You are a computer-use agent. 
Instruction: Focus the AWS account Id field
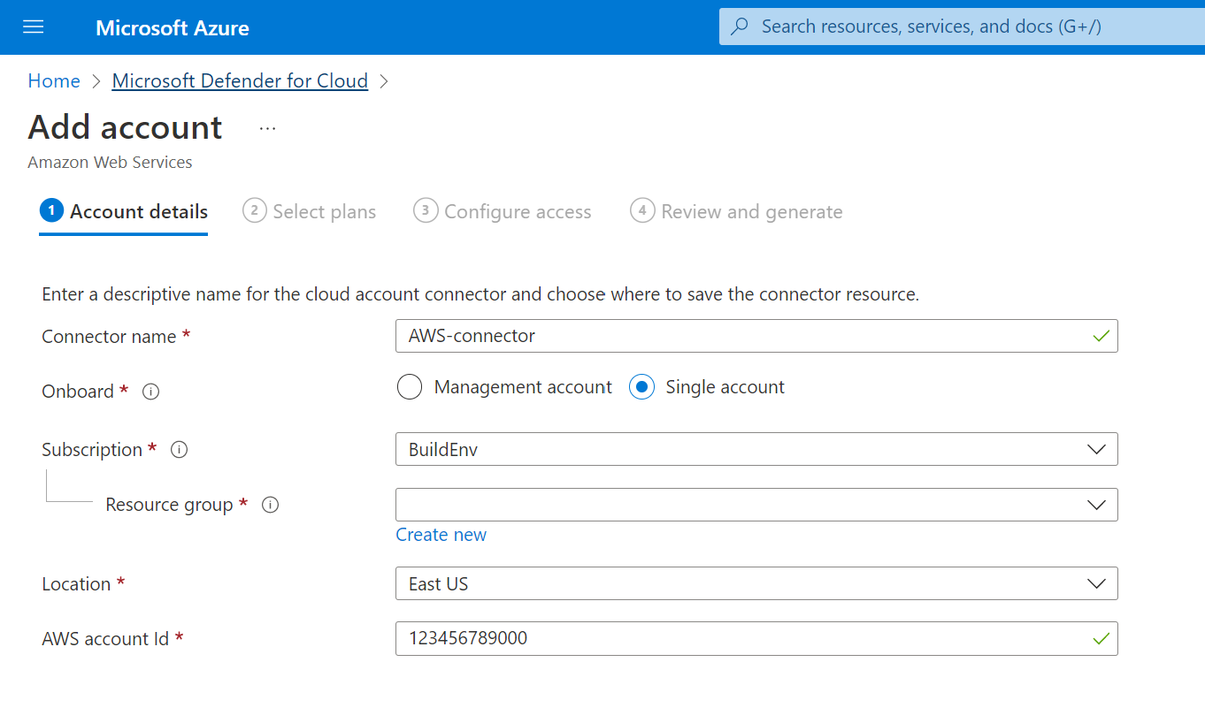(756, 638)
